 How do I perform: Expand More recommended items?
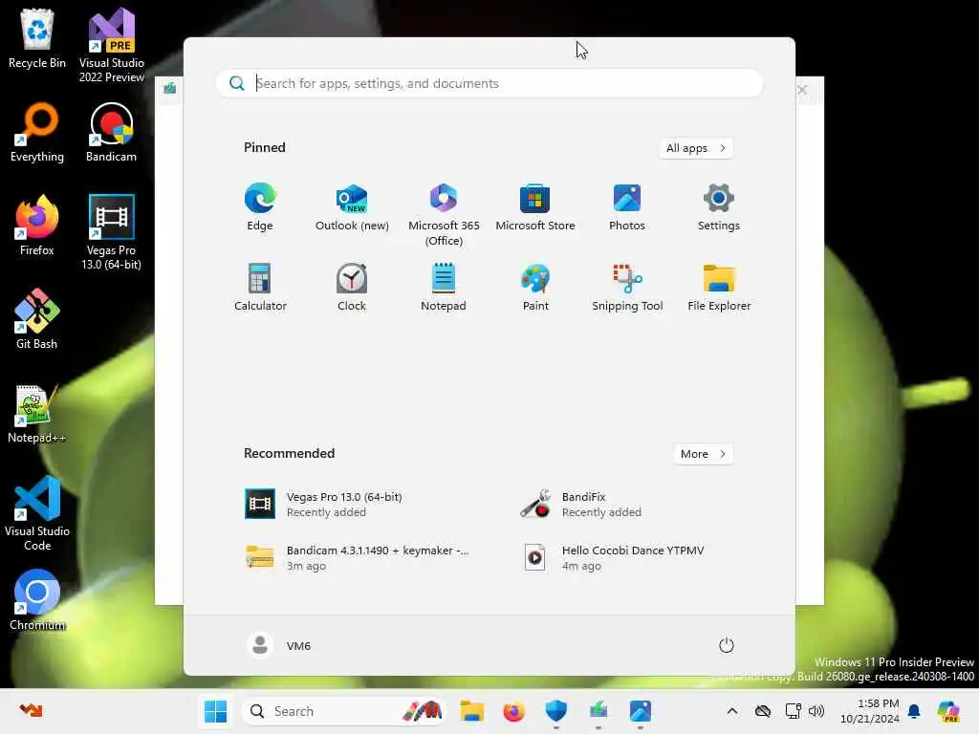click(703, 454)
